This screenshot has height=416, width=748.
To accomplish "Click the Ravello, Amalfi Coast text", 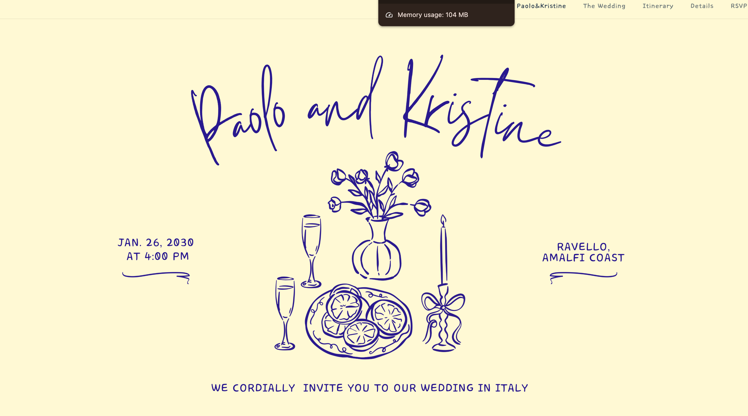I will [583, 252].
